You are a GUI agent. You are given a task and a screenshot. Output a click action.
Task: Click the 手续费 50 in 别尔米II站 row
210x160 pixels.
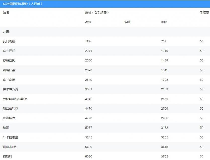coord(202,147)
